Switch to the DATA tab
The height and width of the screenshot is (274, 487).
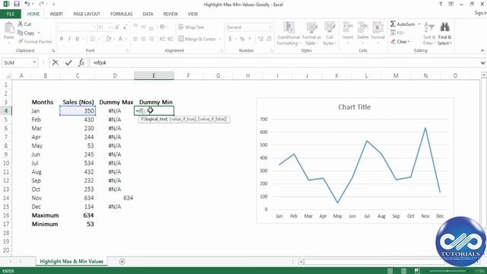pyautogui.click(x=148, y=14)
